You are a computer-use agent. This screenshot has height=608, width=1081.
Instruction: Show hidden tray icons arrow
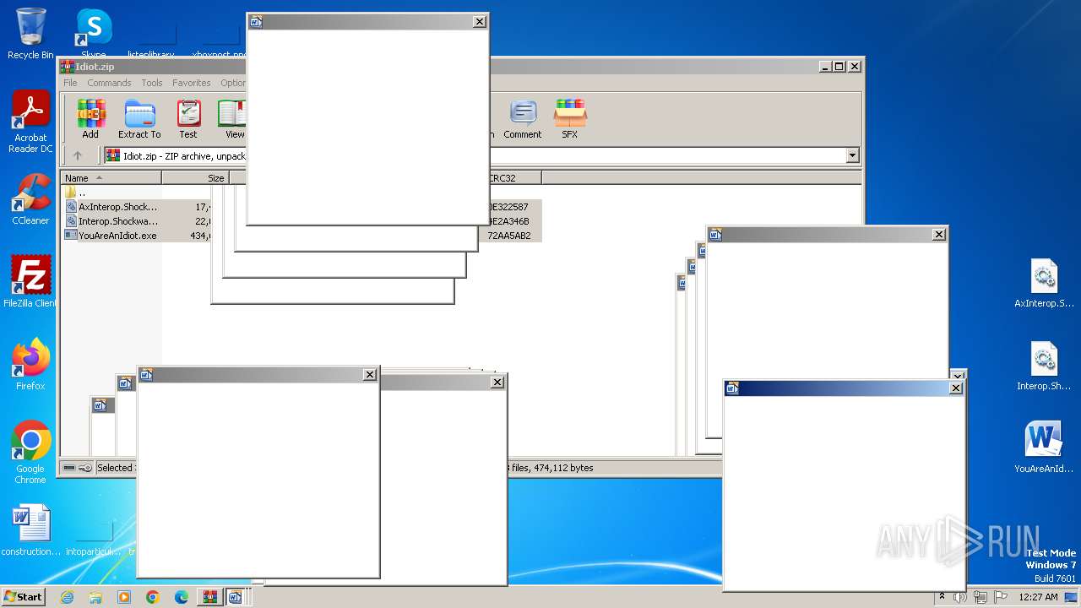click(942, 597)
